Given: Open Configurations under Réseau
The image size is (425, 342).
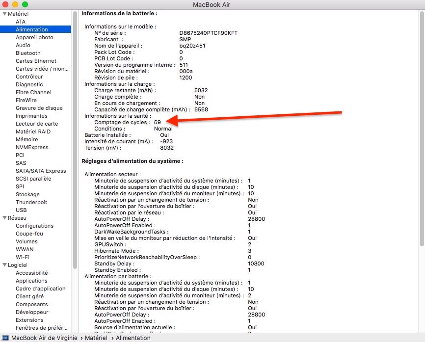Looking at the screenshot, I should pos(34,226).
